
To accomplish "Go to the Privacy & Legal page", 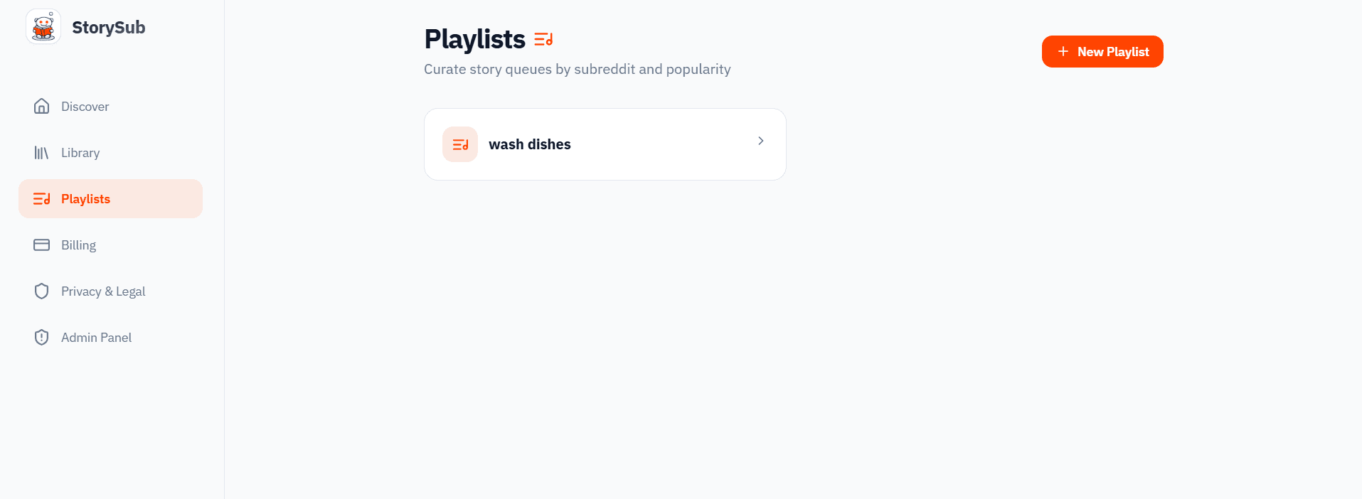I will 102,291.
